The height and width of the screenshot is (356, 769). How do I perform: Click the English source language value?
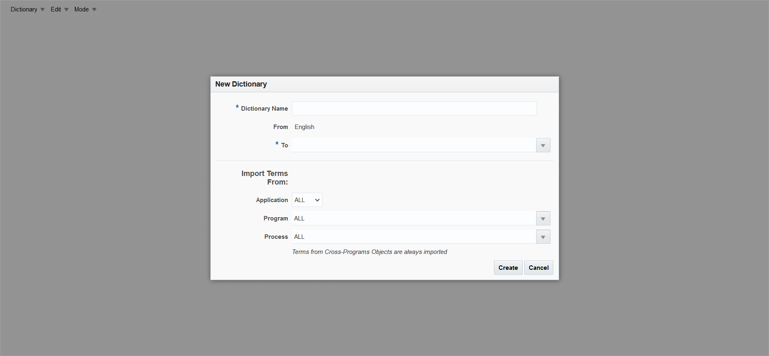click(x=304, y=127)
